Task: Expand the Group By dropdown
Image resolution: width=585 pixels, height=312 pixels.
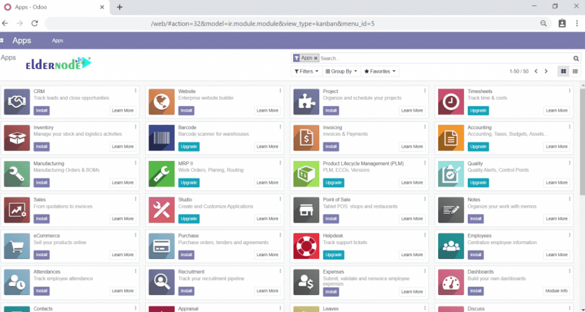Action: [341, 71]
